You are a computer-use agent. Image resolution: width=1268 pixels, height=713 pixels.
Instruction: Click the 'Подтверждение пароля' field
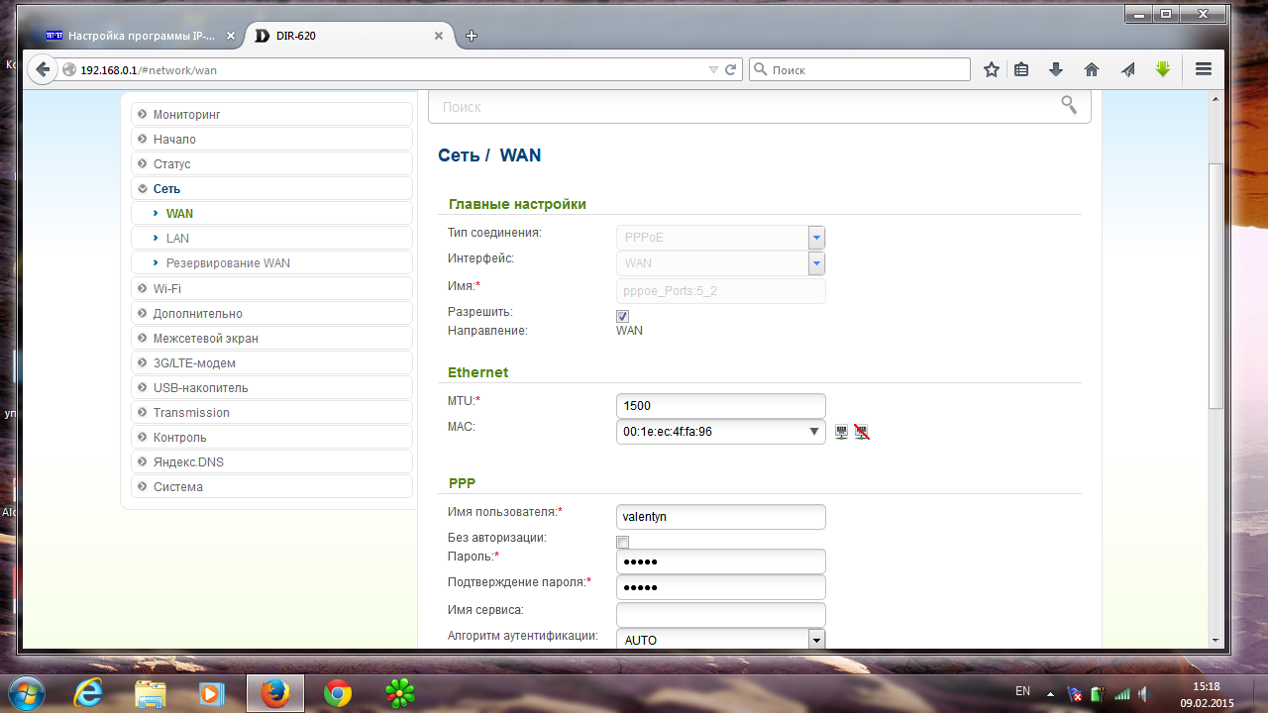721,587
